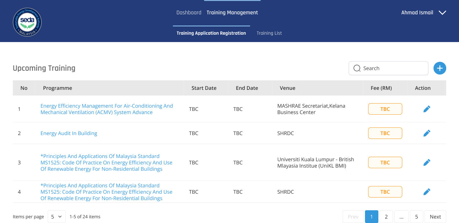Click the Items per page label
The height and width of the screenshot is (223, 459).
(28, 217)
